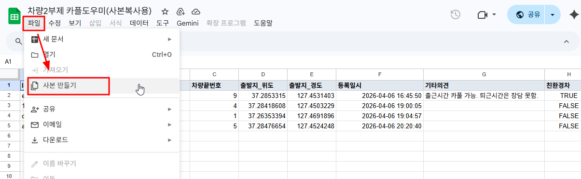Click the 친환경차 header cell
The height and width of the screenshot is (179, 581).
pos(563,85)
